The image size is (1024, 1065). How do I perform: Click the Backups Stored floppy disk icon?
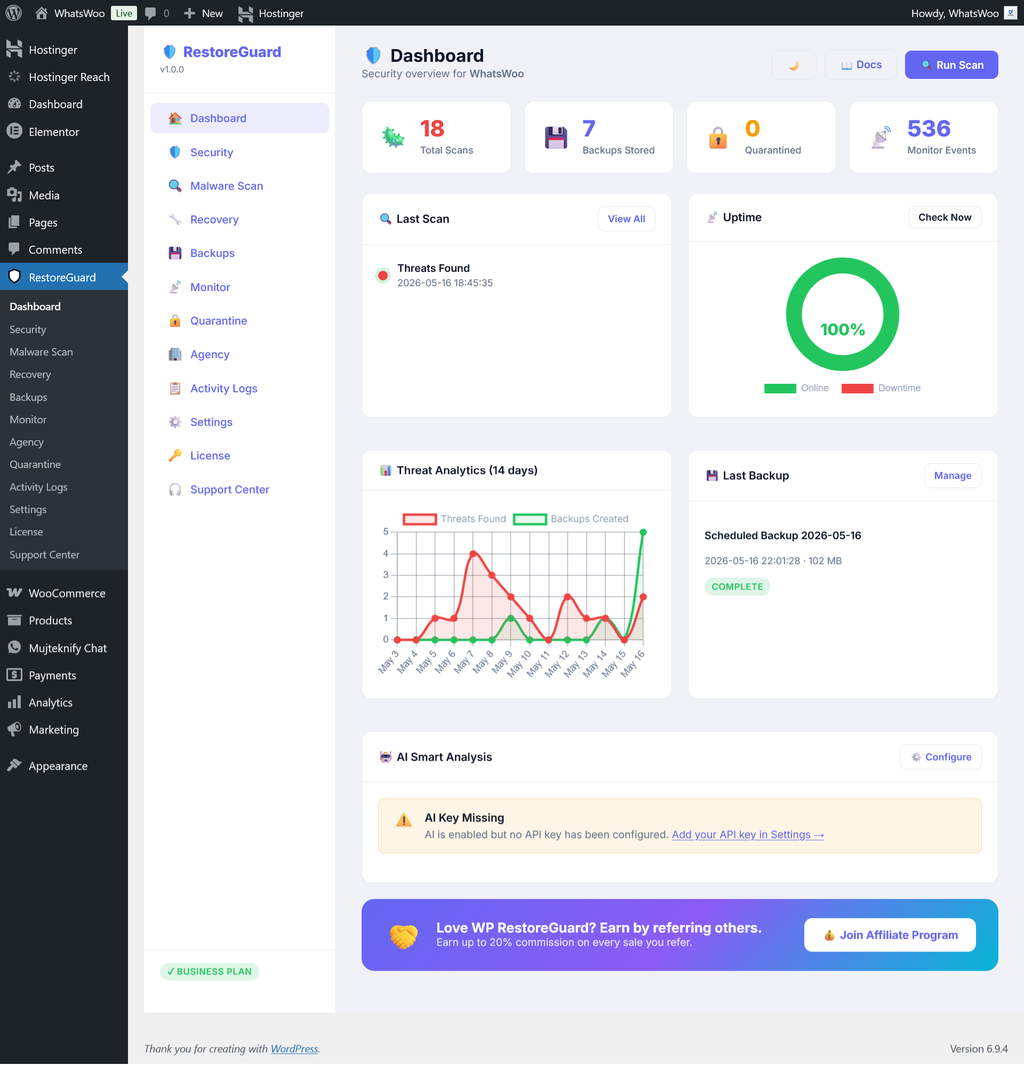click(x=556, y=138)
